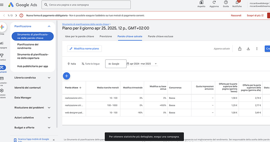Expand Libreria condivisa section
Screen dimensions: 270x142
49,78
